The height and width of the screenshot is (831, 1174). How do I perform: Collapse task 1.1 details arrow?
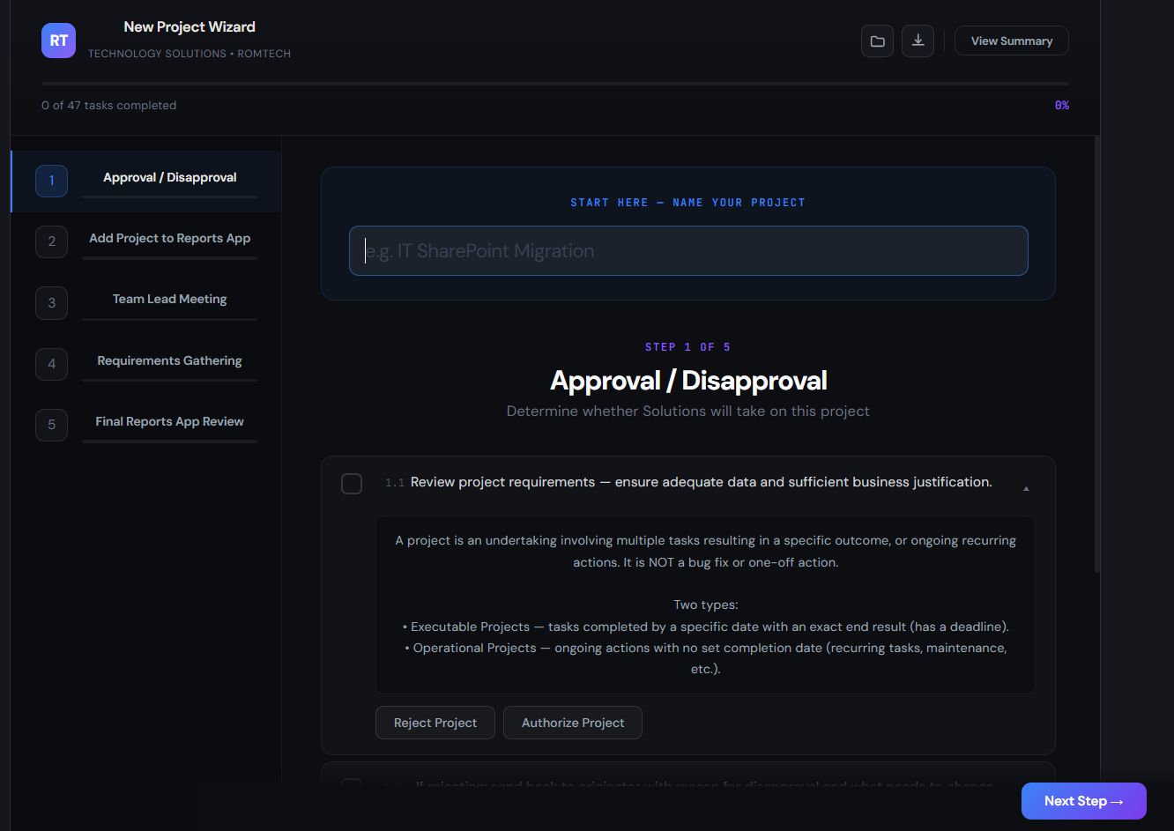[x=1026, y=487]
